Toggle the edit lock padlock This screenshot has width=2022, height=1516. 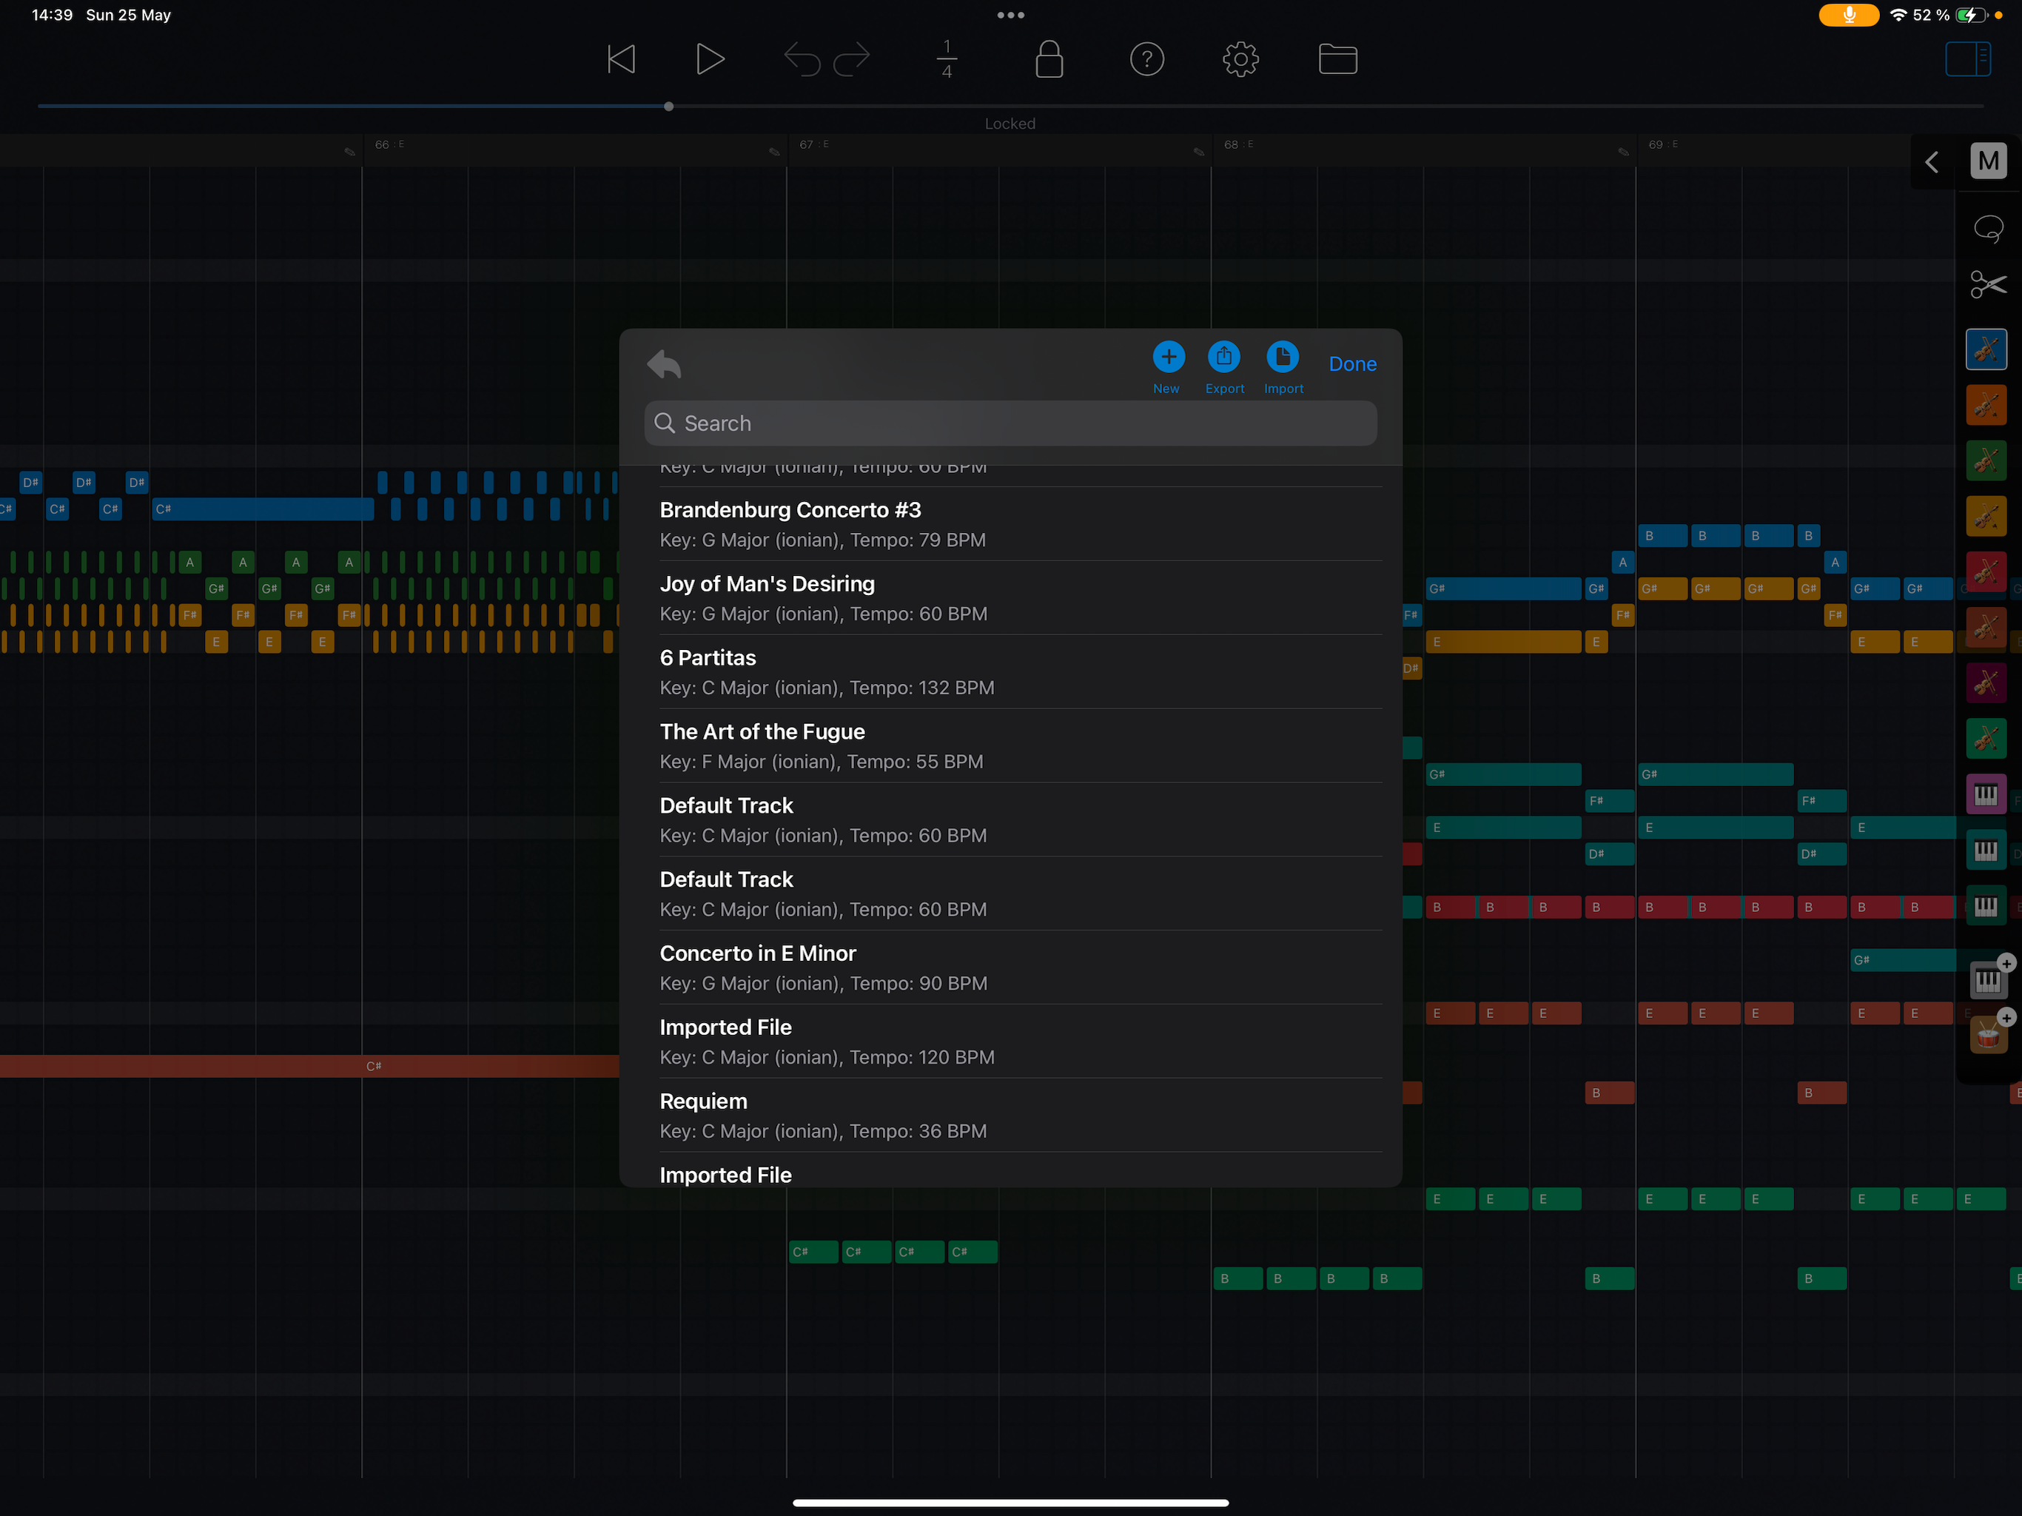1049,59
